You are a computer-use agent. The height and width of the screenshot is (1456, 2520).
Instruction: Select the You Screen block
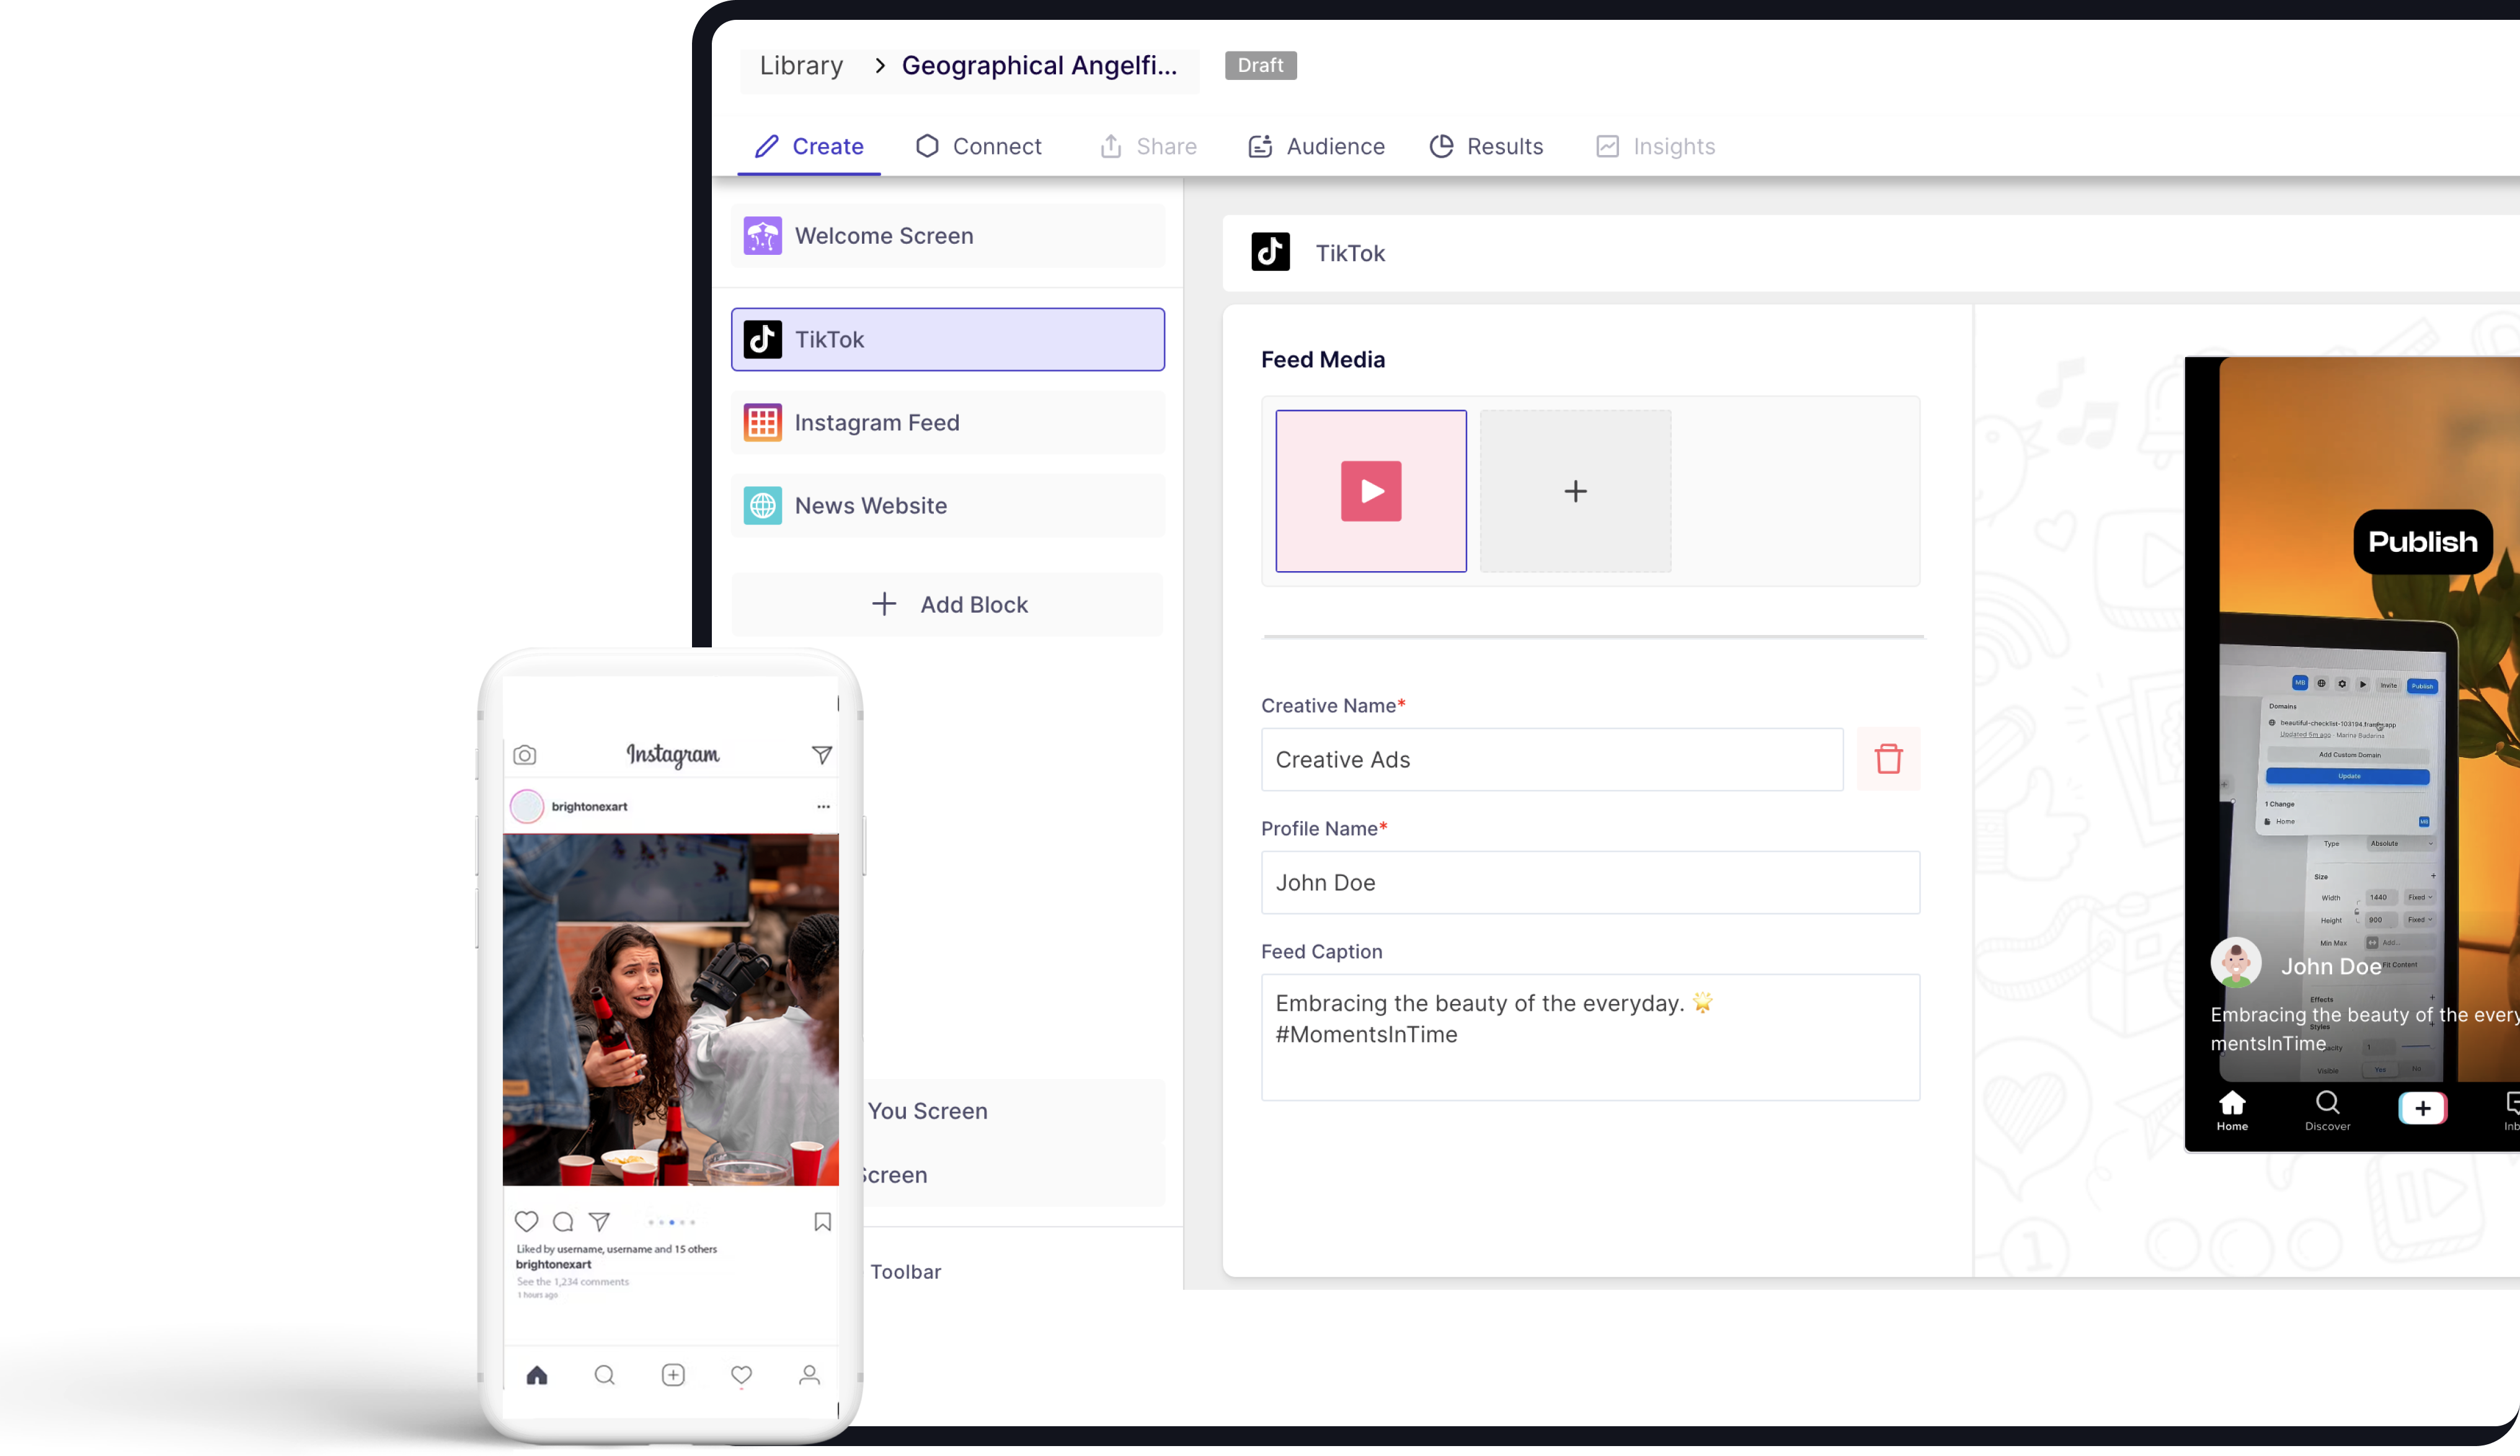[1015, 1111]
